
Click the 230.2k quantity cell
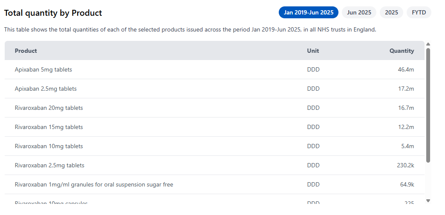click(x=405, y=165)
